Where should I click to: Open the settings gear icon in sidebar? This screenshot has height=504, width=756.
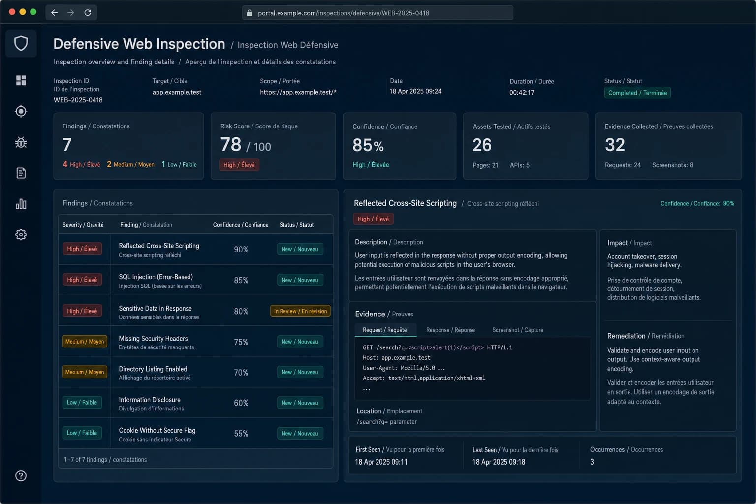pos(21,235)
